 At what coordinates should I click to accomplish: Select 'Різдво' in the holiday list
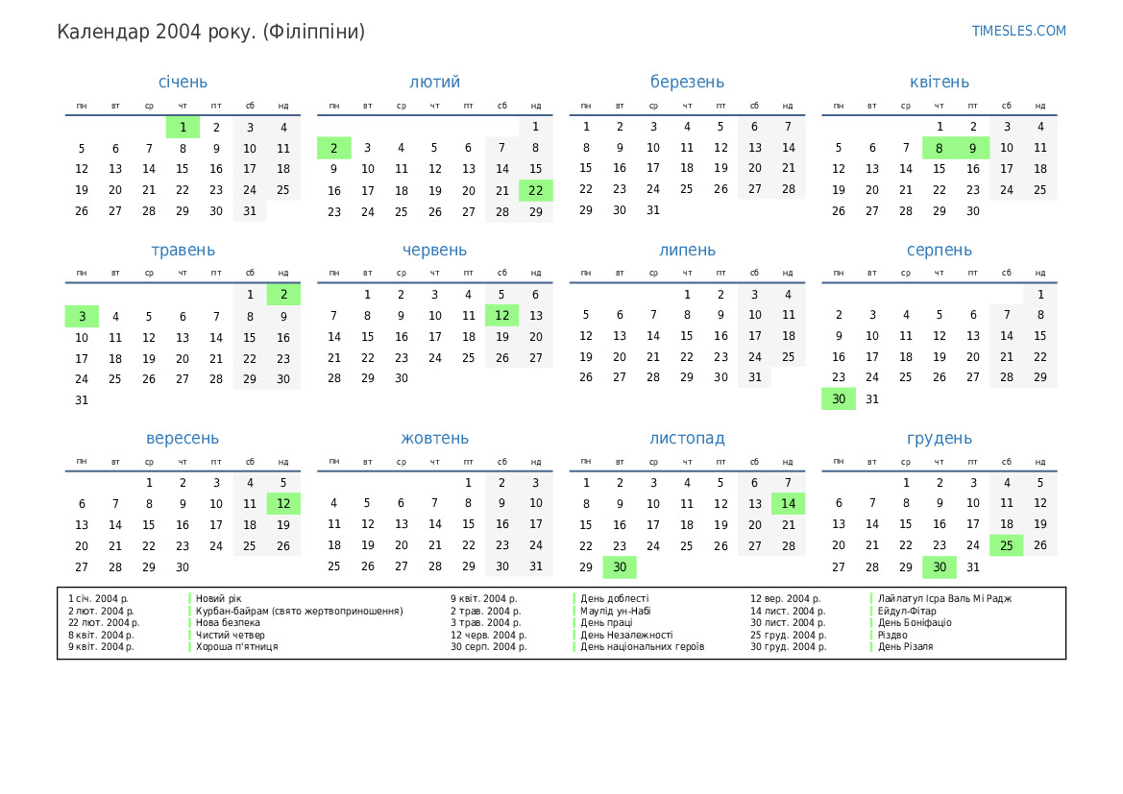click(x=892, y=635)
